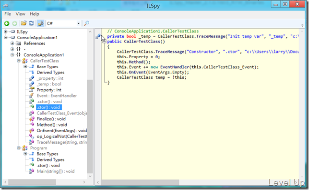The width and height of the screenshot is (309, 190).
Task: Click the Method() : void icon
Action: tap(32, 124)
